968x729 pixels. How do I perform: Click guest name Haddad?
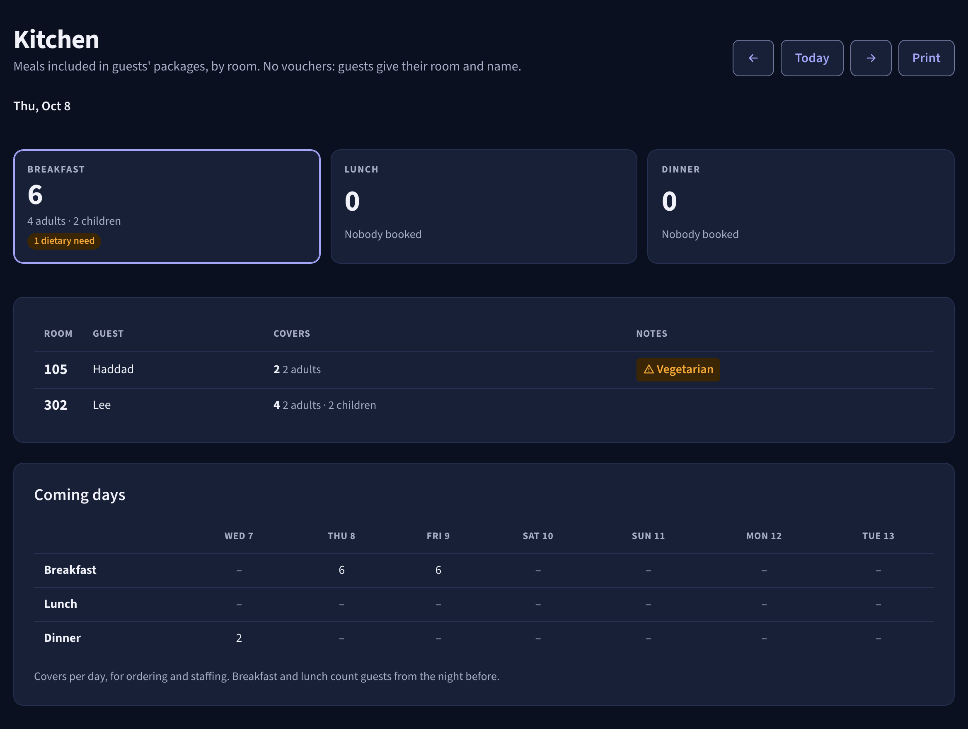tap(114, 369)
